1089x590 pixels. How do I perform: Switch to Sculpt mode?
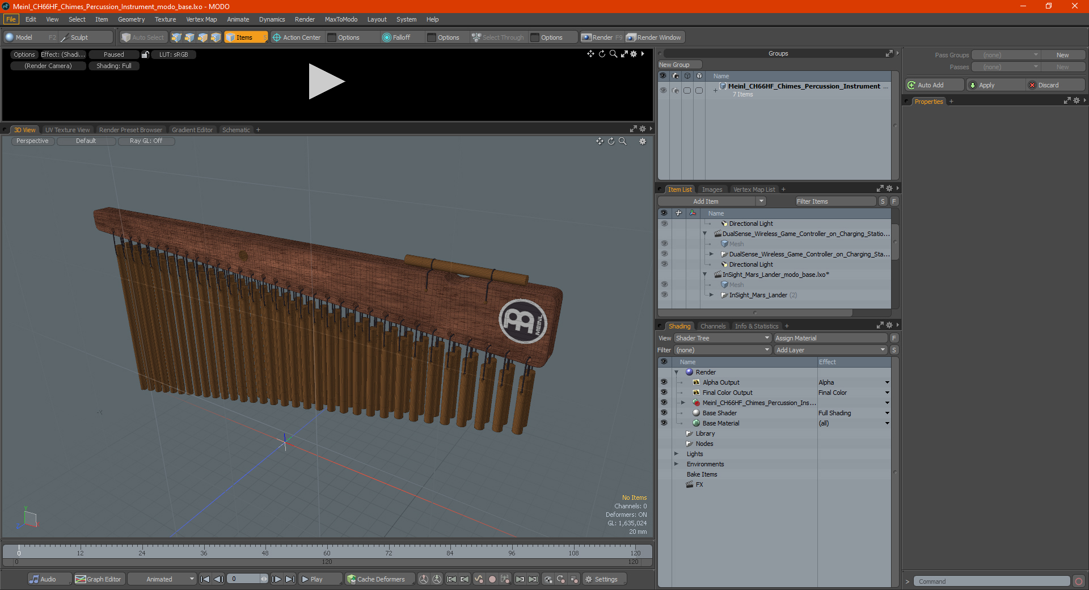pos(86,37)
